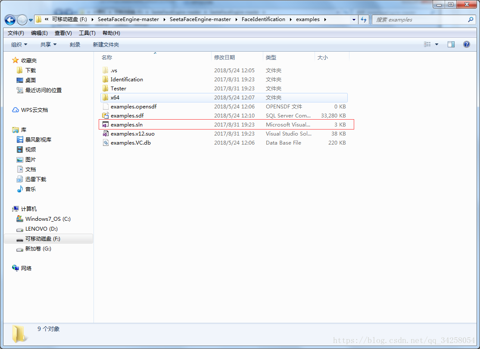Open 可移动磁盘 (F:) drive in sidebar
This screenshot has height=349, width=480.
coord(43,239)
